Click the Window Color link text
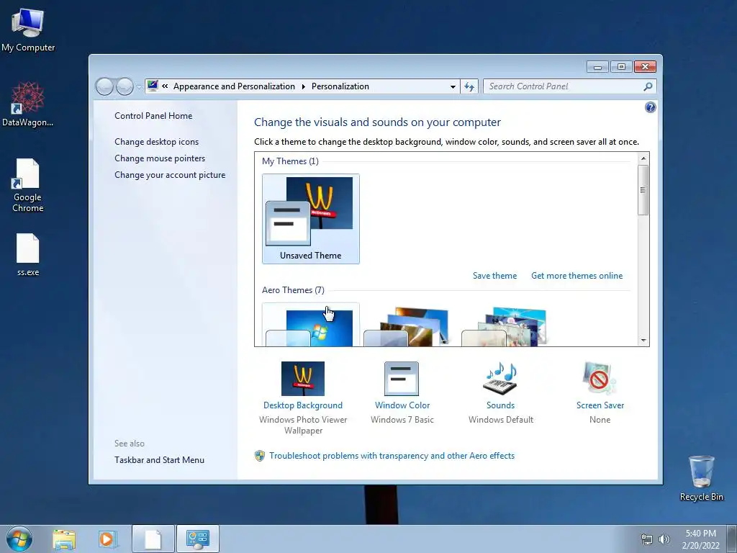The height and width of the screenshot is (553, 737). click(402, 405)
